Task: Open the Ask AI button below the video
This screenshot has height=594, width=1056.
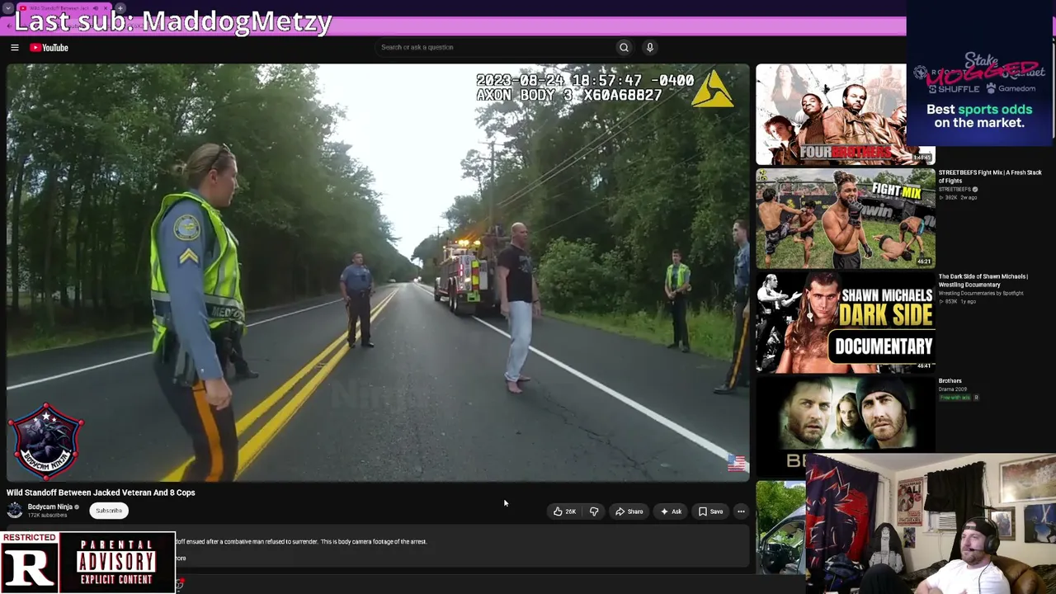Action: 672,511
